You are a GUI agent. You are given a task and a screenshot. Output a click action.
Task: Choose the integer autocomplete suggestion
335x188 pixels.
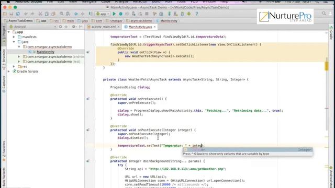pos(248,150)
